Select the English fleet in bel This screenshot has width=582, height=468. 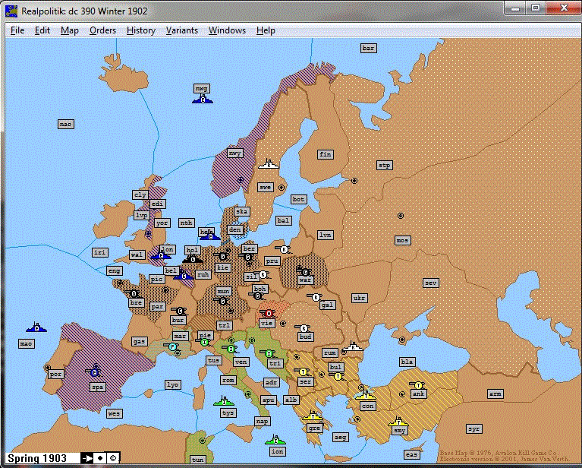[x=184, y=276]
